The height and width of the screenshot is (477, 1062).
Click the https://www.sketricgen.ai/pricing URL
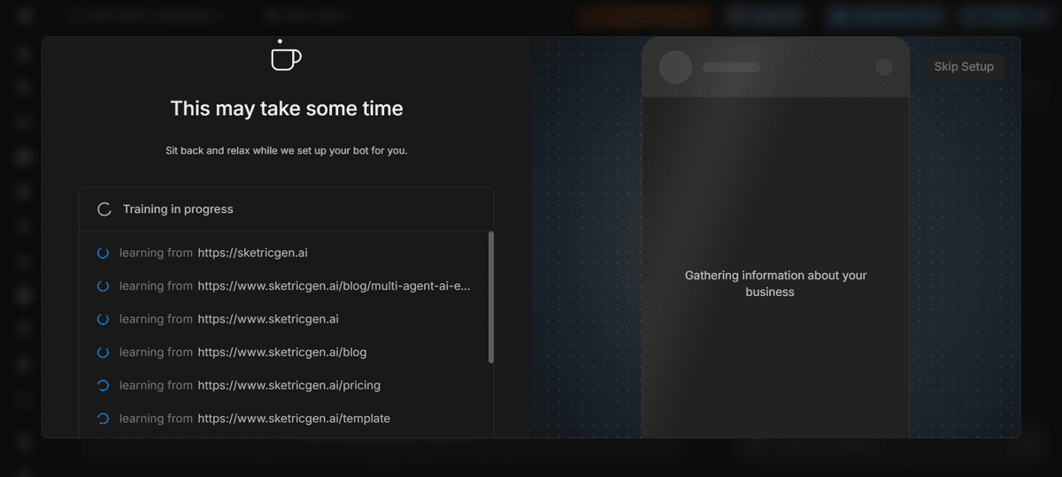click(289, 385)
